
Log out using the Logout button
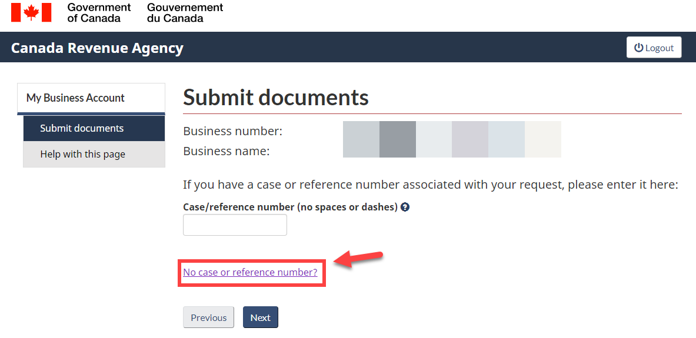(x=654, y=48)
